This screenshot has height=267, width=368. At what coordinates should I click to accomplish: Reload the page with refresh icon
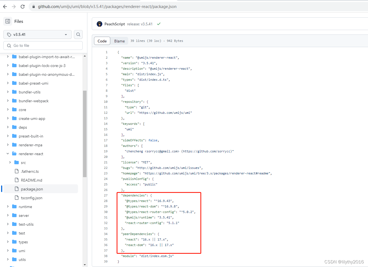pos(23,7)
